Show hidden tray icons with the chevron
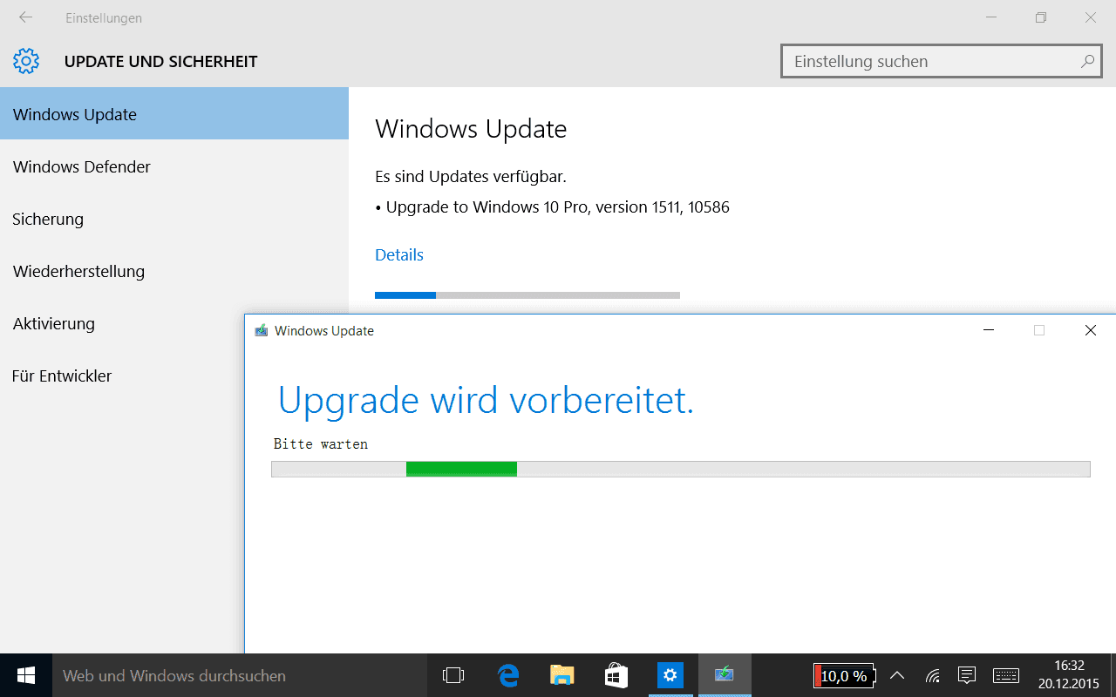 [896, 675]
